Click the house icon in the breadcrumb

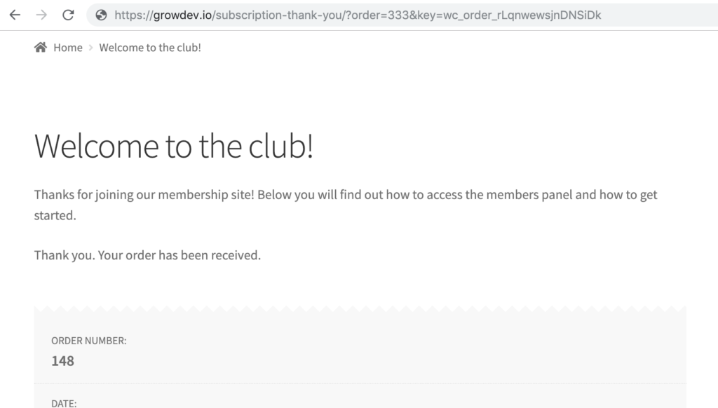point(40,47)
